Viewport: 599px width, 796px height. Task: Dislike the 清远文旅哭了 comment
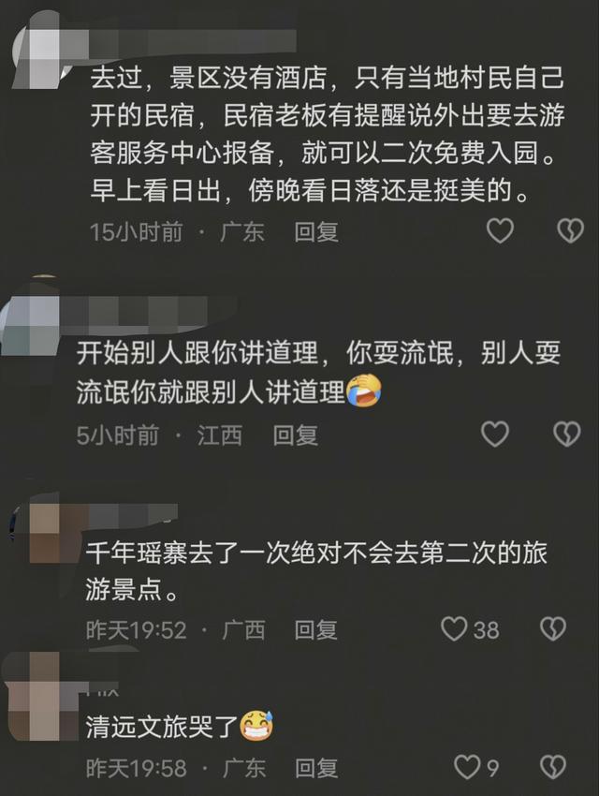(553, 767)
